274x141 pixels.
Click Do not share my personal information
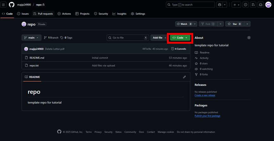pos(196,132)
